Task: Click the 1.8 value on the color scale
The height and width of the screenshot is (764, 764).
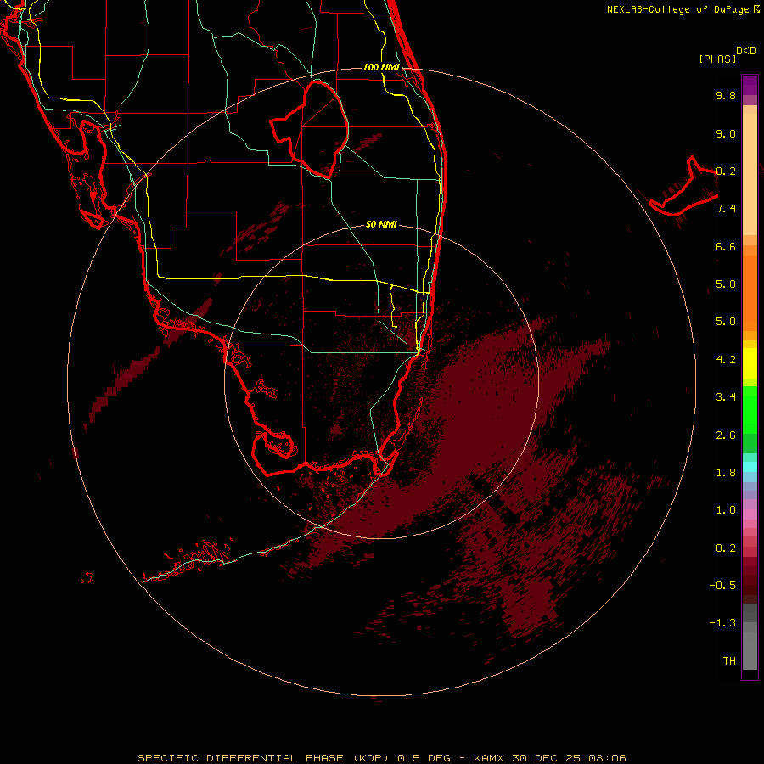Action: (726, 473)
